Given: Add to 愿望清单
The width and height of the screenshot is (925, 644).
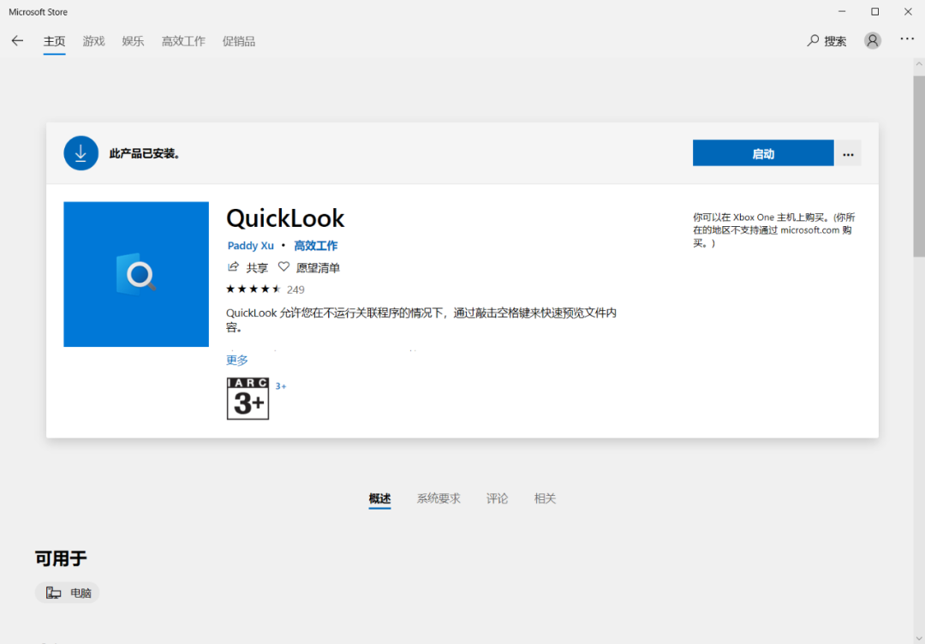Looking at the screenshot, I should pyautogui.click(x=318, y=268).
